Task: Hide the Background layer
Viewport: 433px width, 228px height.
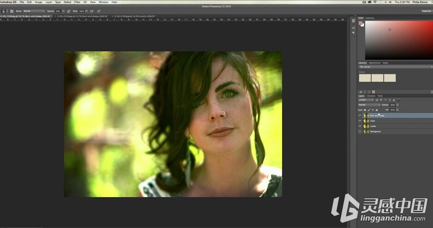Action: coord(360,131)
